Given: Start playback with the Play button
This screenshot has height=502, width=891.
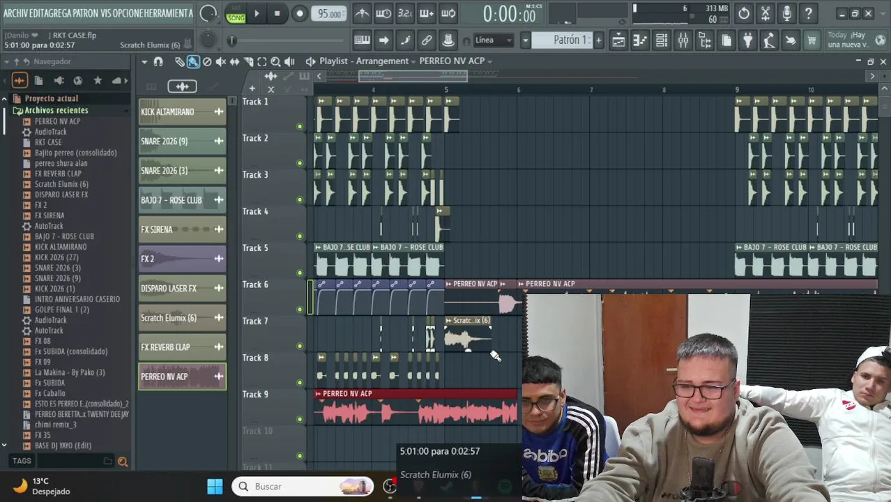Looking at the screenshot, I should pyautogui.click(x=257, y=13).
